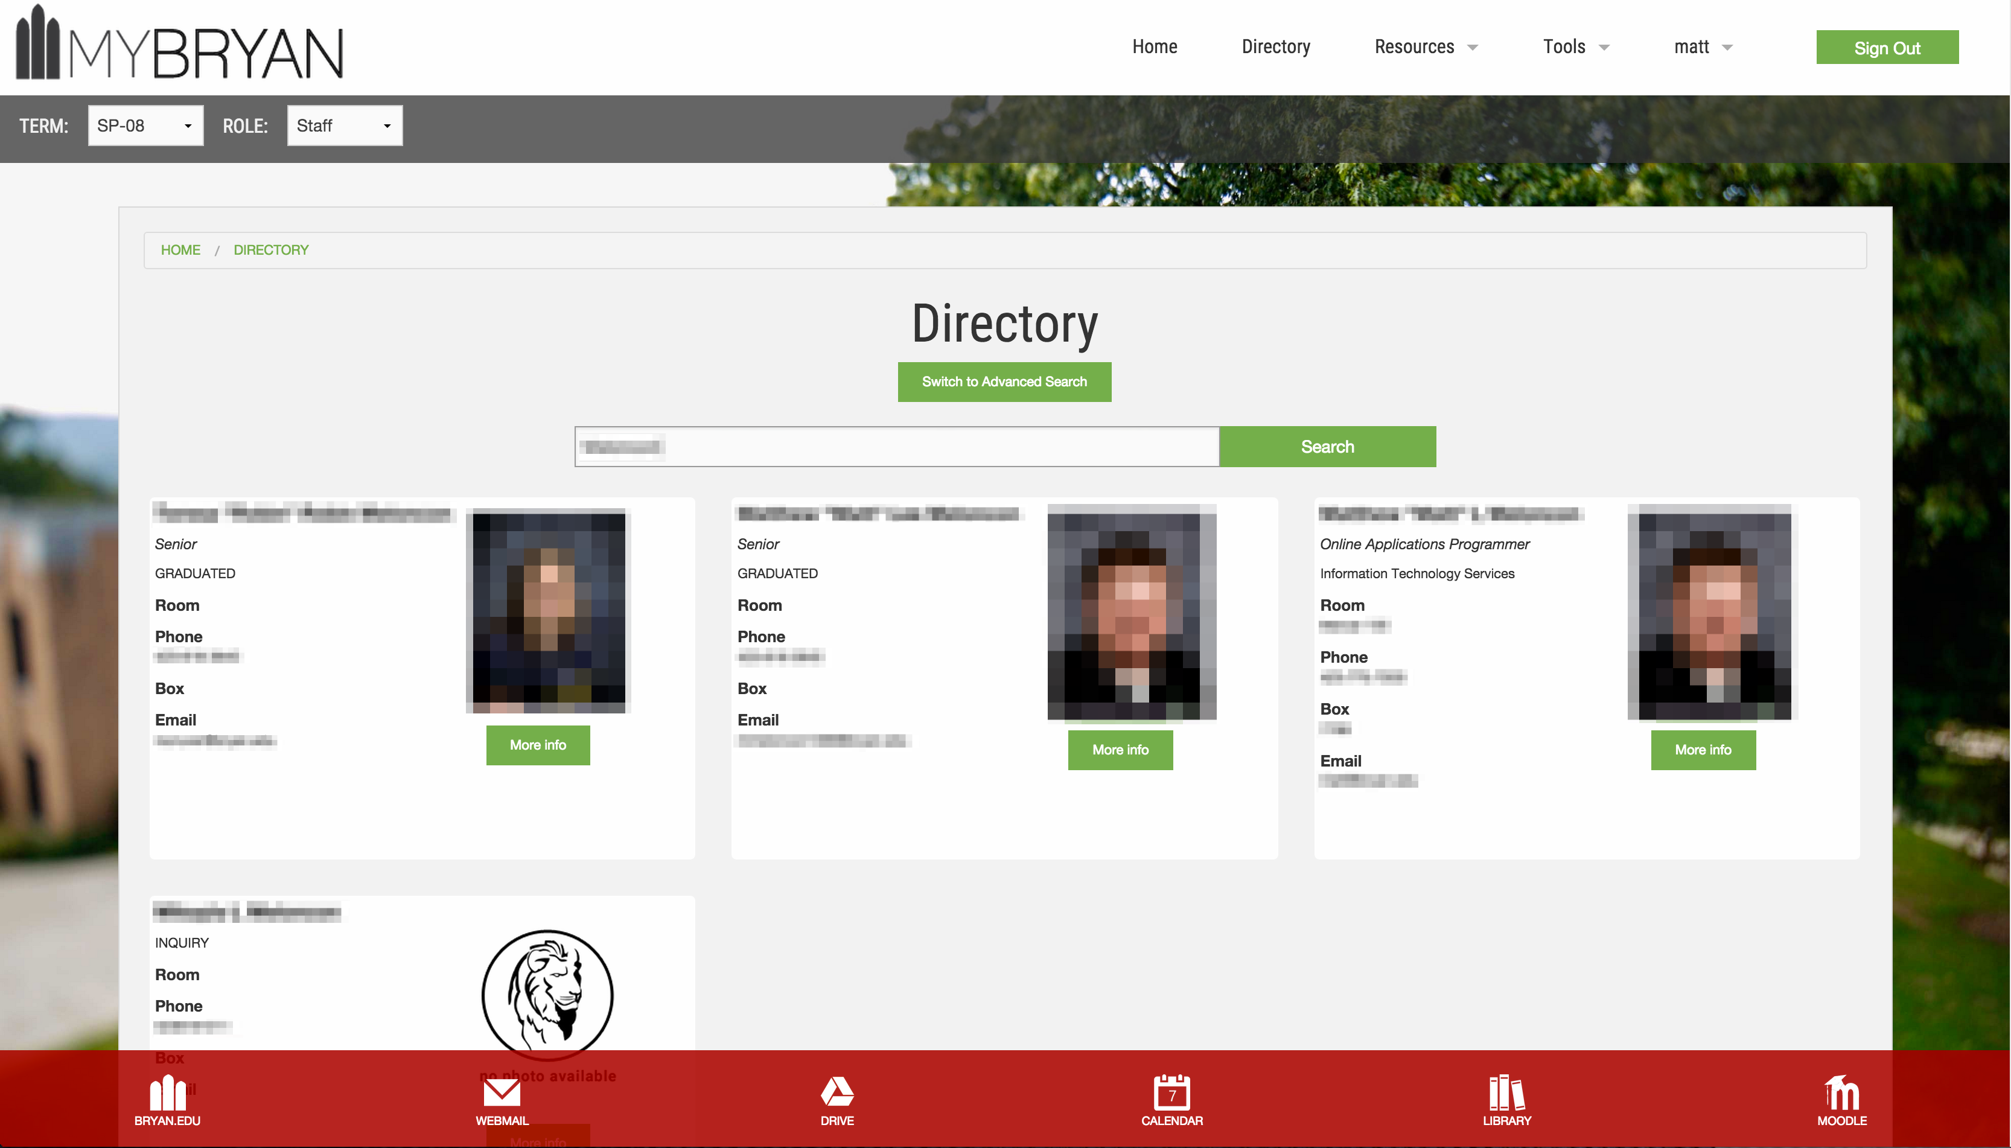Click the INQUIRY status text
Image resolution: width=2011 pixels, height=1148 pixels.
pyautogui.click(x=181, y=943)
